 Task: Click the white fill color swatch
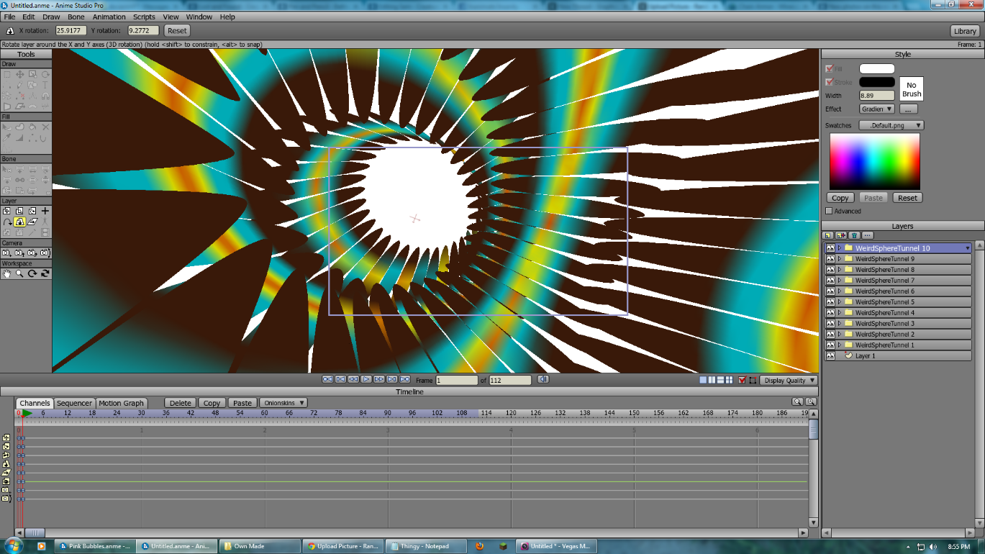(x=877, y=68)
